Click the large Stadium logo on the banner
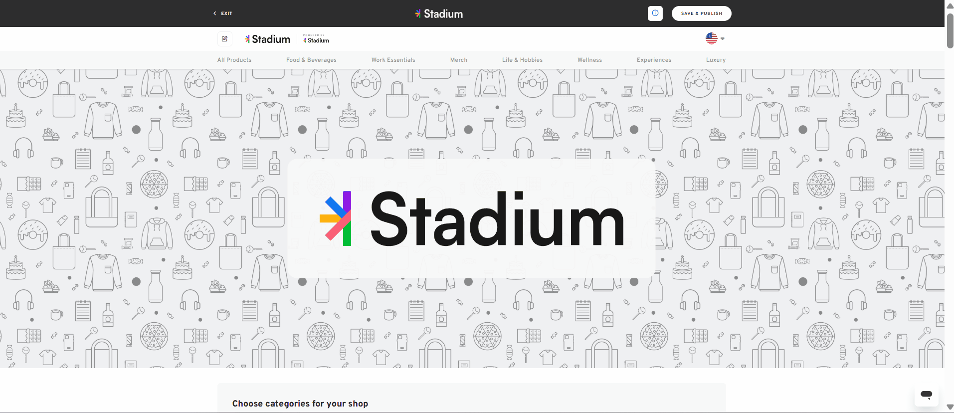 click(x=471, y=218)
